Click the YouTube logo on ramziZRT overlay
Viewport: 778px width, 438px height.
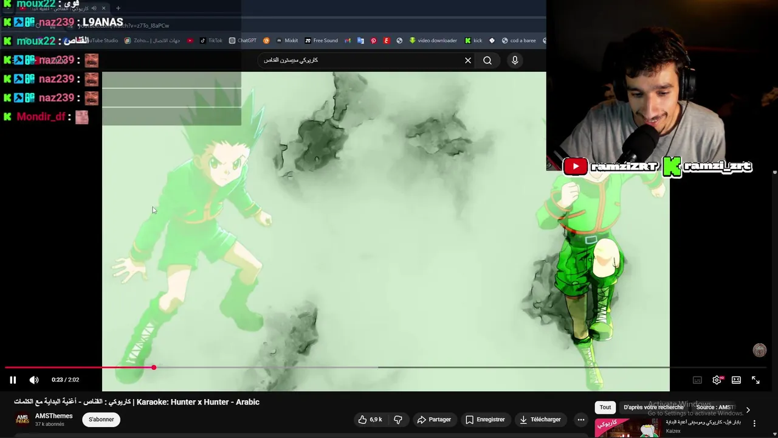pos(576,166)
